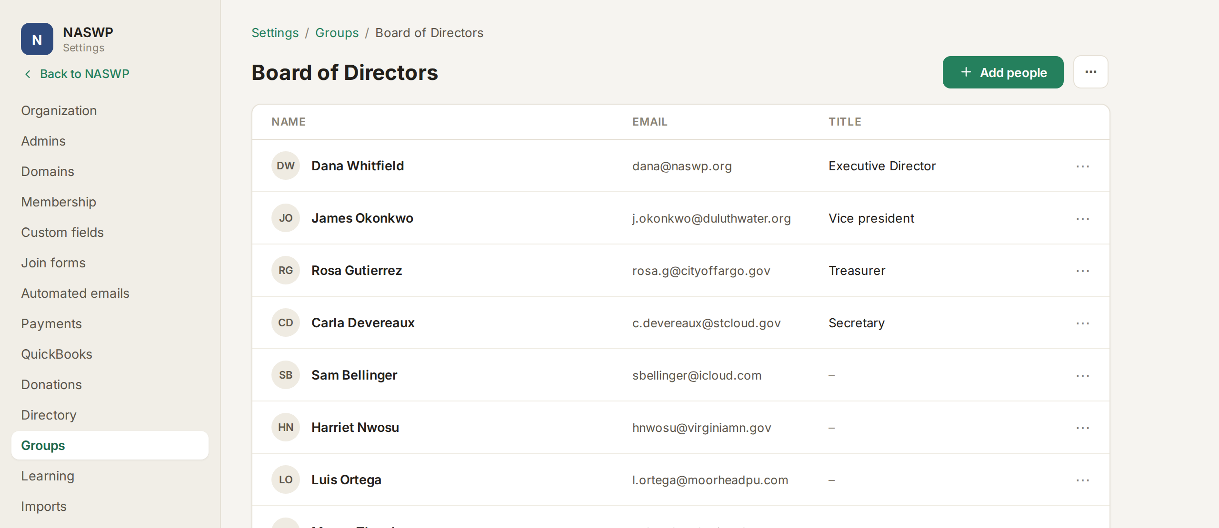Open row actions for Carla Devereaux

pyautogui.click(x=1083, y=323)
